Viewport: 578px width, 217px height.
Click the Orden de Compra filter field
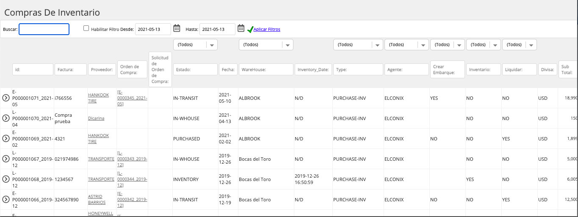pyautogui.click(x=132, y=69)
